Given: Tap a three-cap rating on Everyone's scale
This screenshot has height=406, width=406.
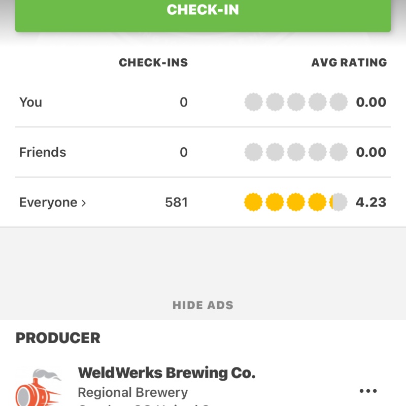Looking at the screenshot, I should tap(296, 201).
